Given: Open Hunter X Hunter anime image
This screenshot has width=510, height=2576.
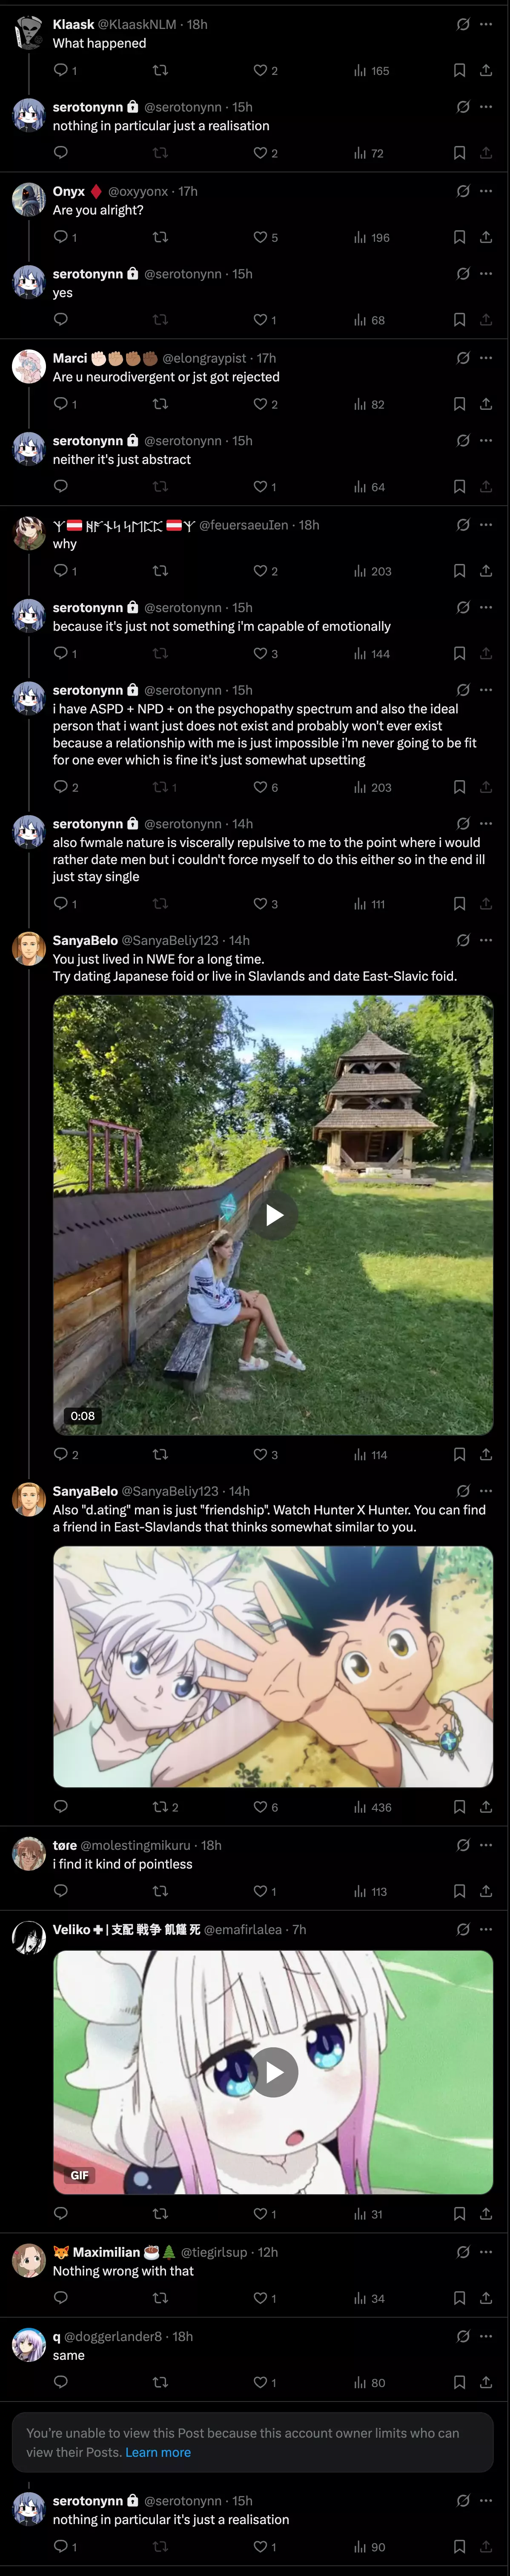Looking at the screenshot, I should click(273, 1666).
